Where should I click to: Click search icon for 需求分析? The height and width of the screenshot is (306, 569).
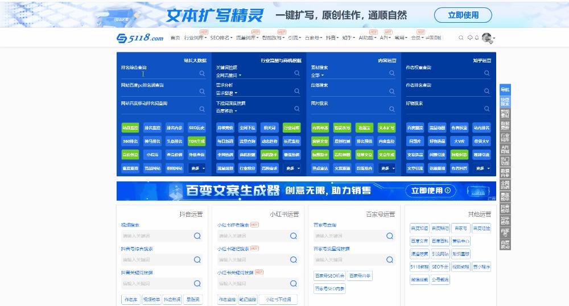[x=297, y=91]
